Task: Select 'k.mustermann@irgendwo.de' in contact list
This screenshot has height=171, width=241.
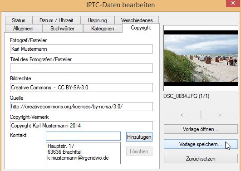Action: click(x=78, y=158)
